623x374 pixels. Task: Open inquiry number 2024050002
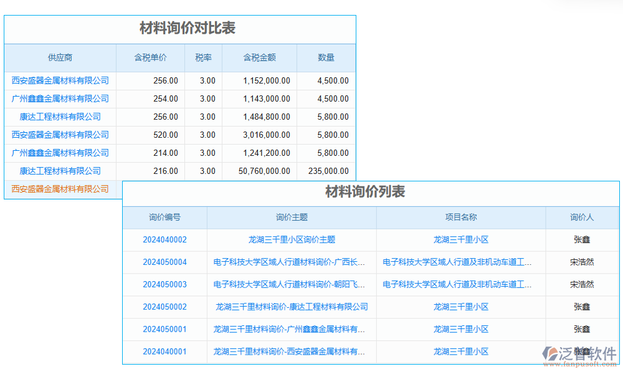[164, 307]
